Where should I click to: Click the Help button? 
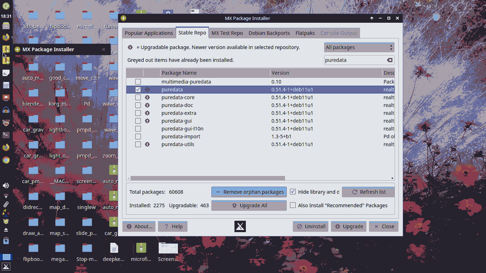pos(173,226)
